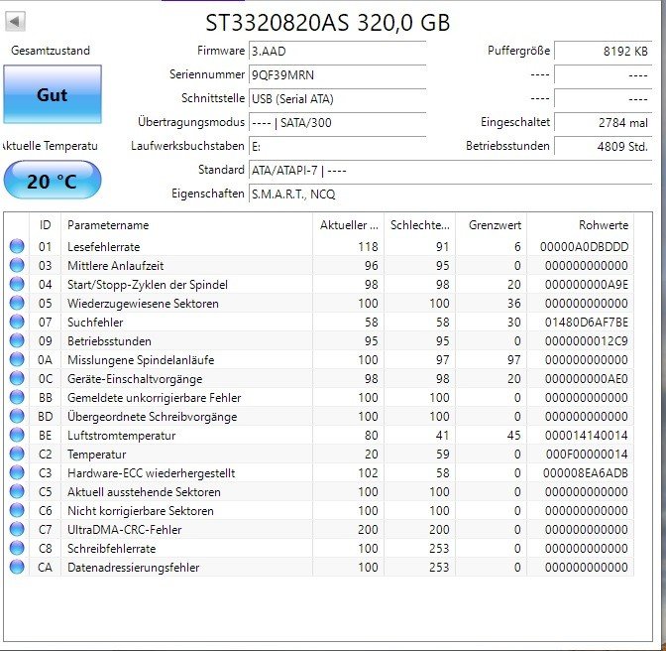Click the Seriennummer field 9QF39MRN

[337, 74]
